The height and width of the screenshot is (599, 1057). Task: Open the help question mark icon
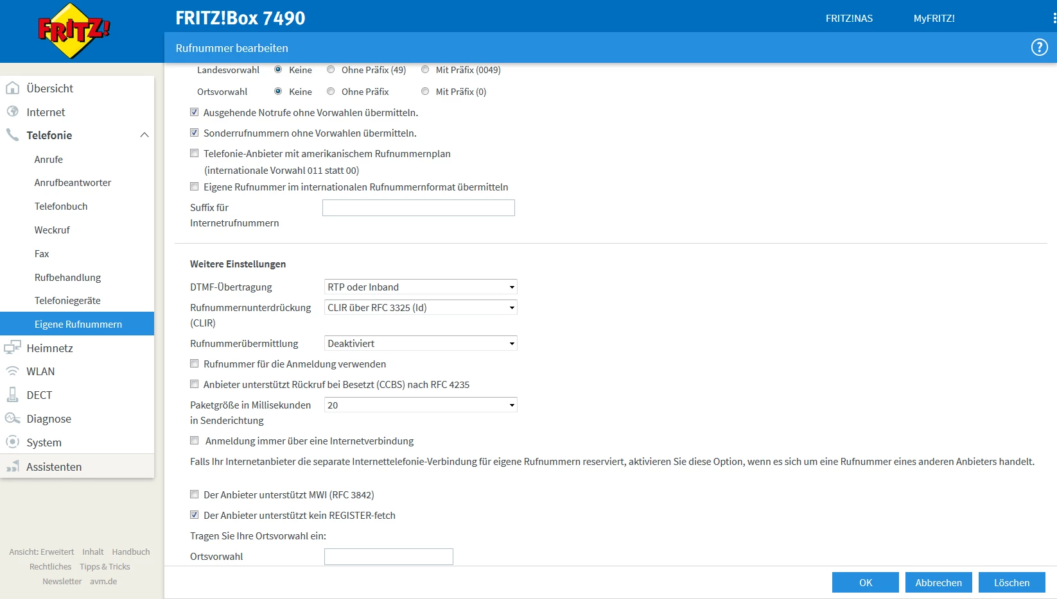point(1039,47)
